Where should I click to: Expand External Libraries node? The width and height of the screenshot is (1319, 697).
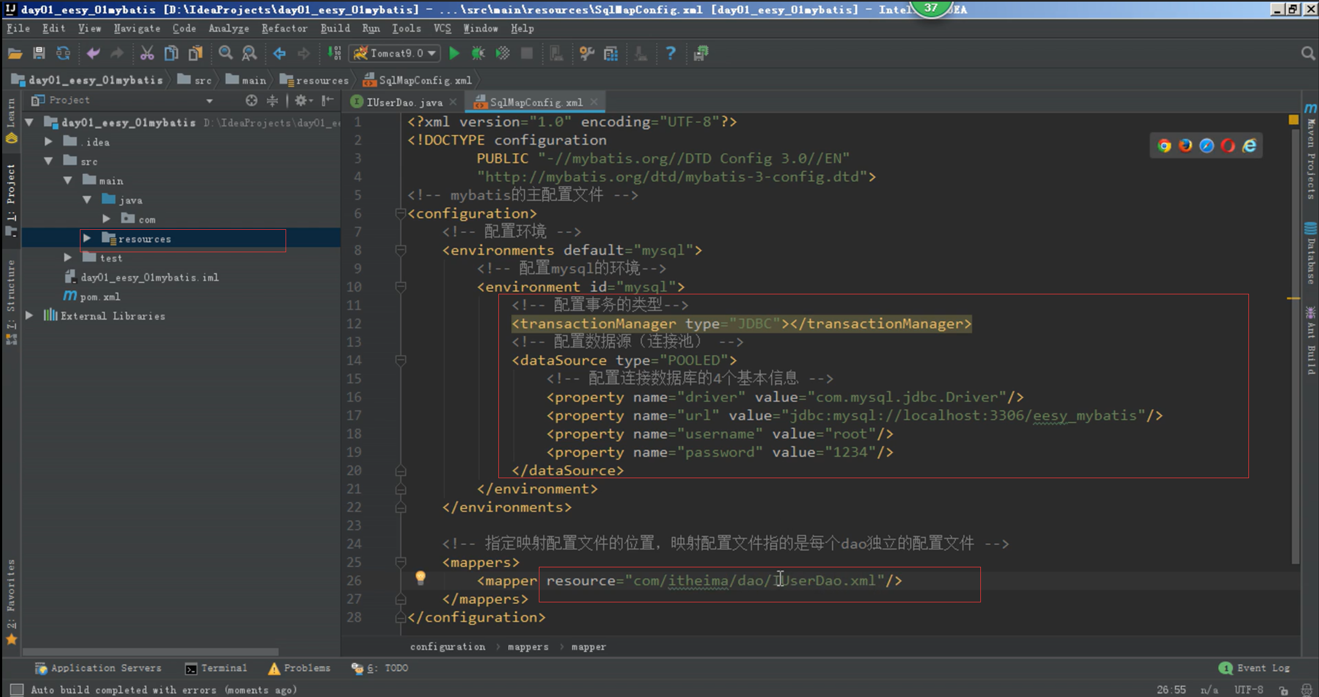[30, 316]
